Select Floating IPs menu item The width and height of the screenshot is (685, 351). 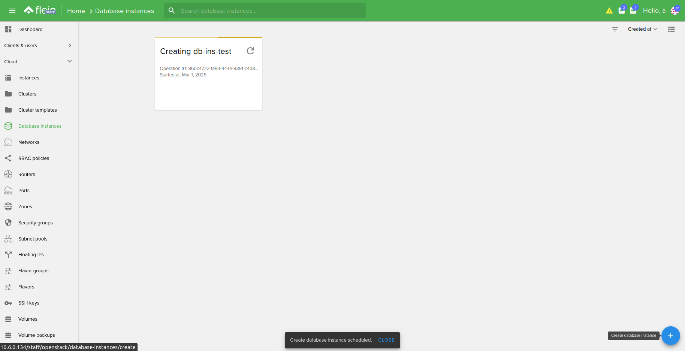[31, 255]
